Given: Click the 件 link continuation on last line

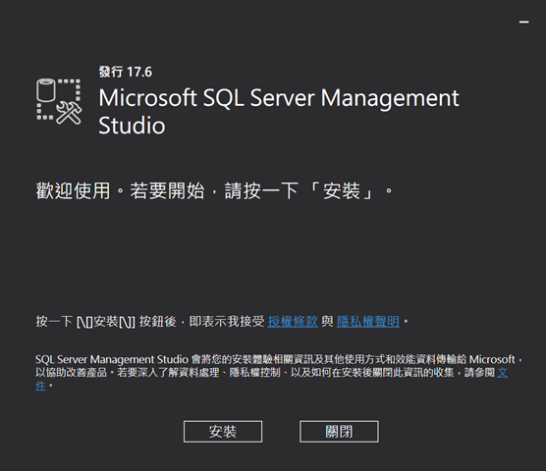Looking at the screenshot, I should [x=40, y=386].
